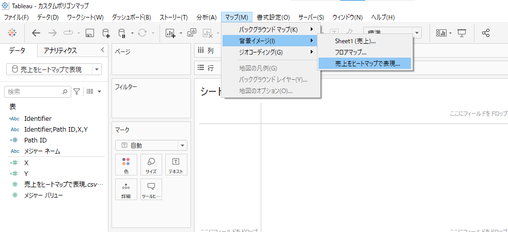Open the Size mark card
Screen dimensions: 508x232
[151, 165]
